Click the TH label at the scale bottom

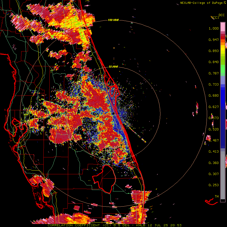[217, 196]
